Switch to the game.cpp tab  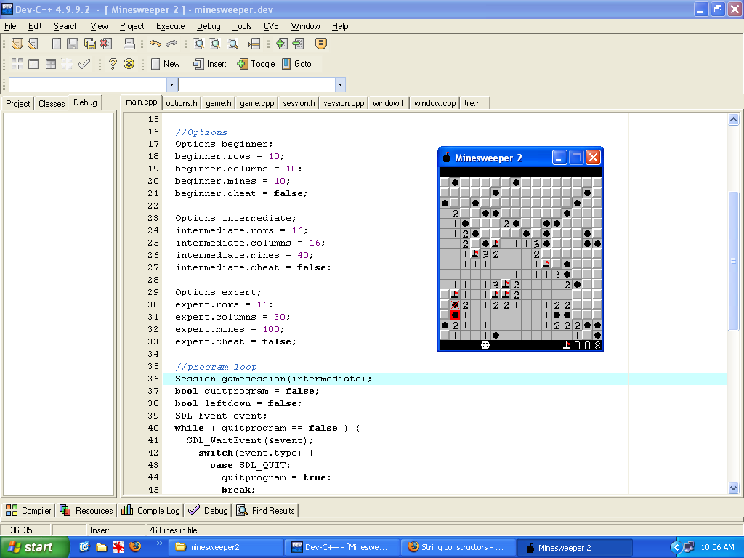pyautogui.click(x=257, y=103)
